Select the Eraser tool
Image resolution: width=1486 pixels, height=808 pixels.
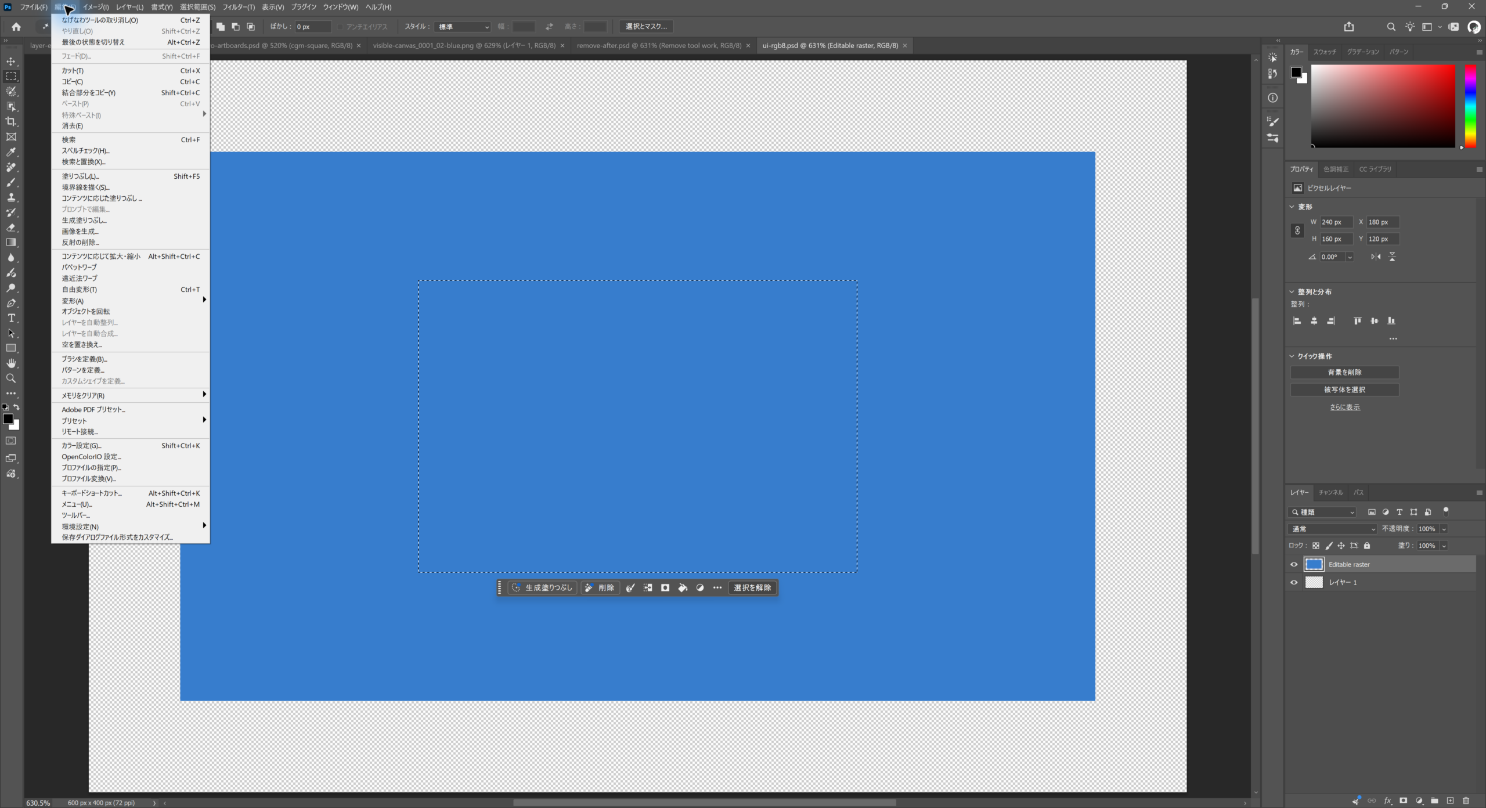tap(11, 228)
